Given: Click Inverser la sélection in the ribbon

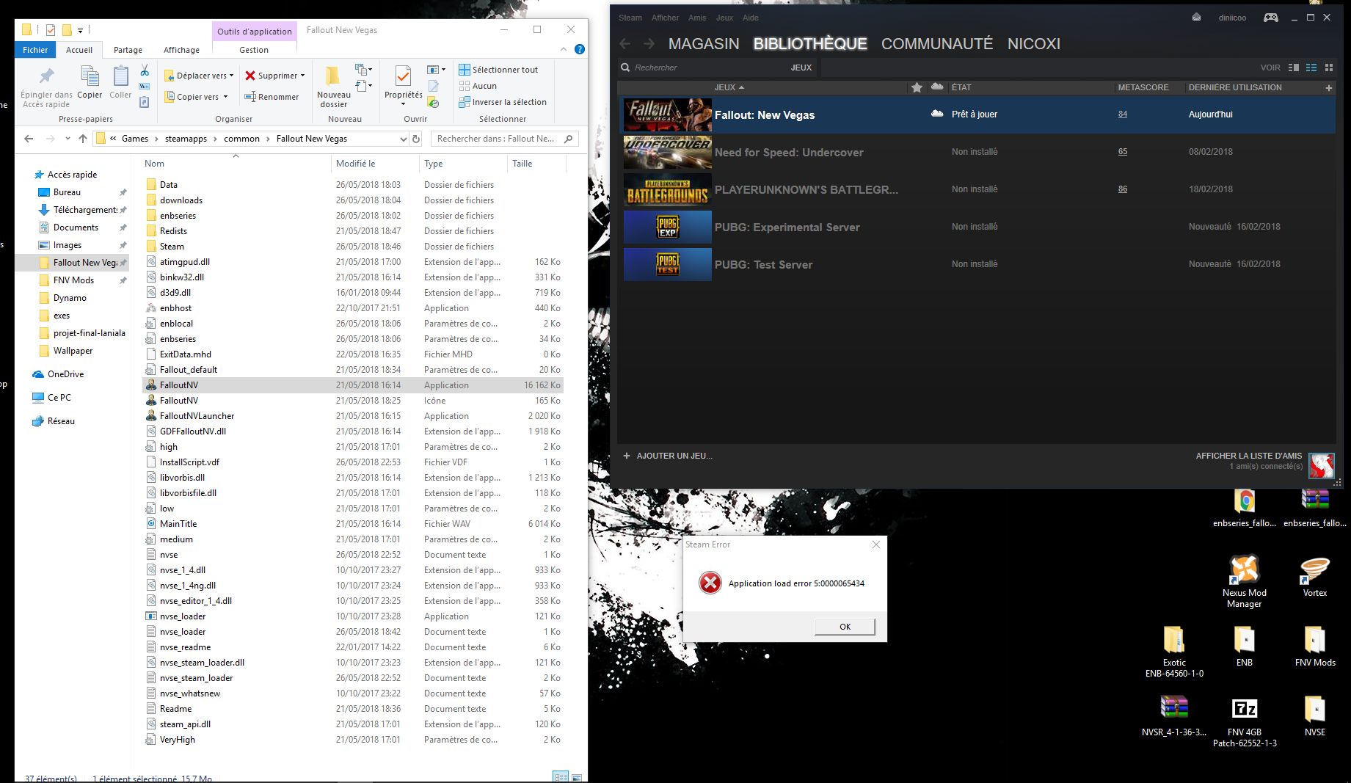Looking at the screenshot, I should (503, 102).
